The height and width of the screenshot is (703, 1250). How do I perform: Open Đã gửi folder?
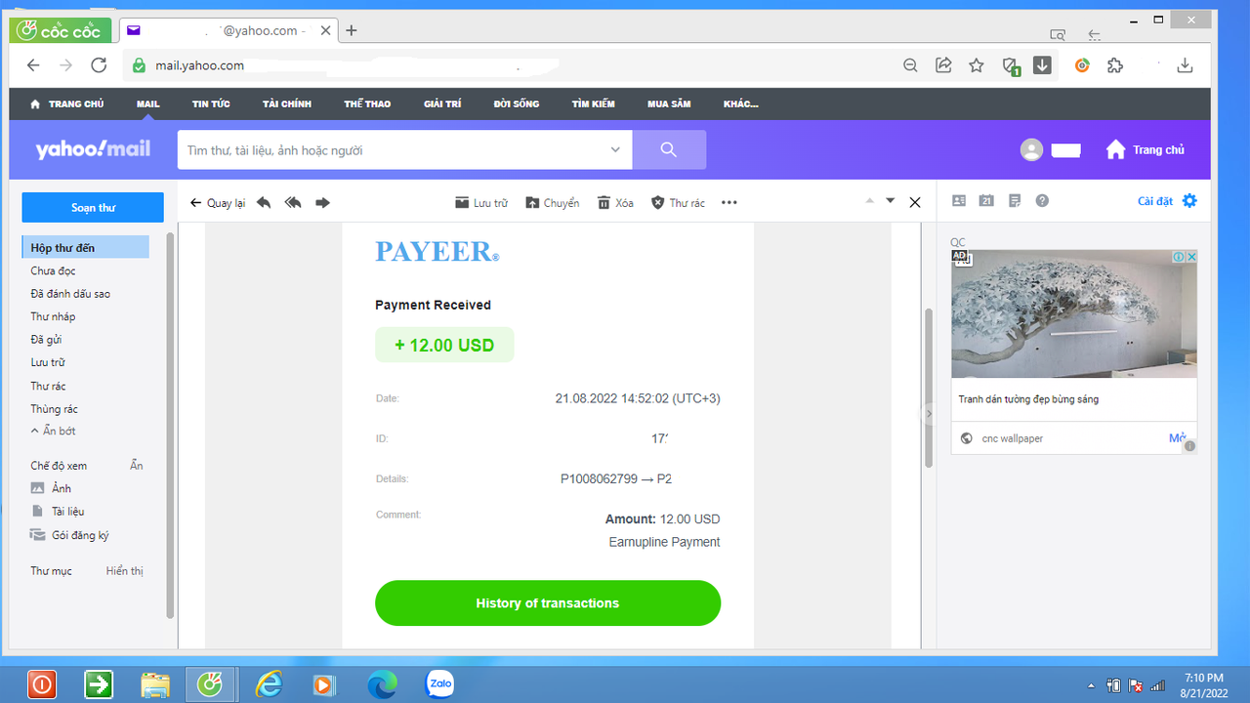click(x=46, y=340)
